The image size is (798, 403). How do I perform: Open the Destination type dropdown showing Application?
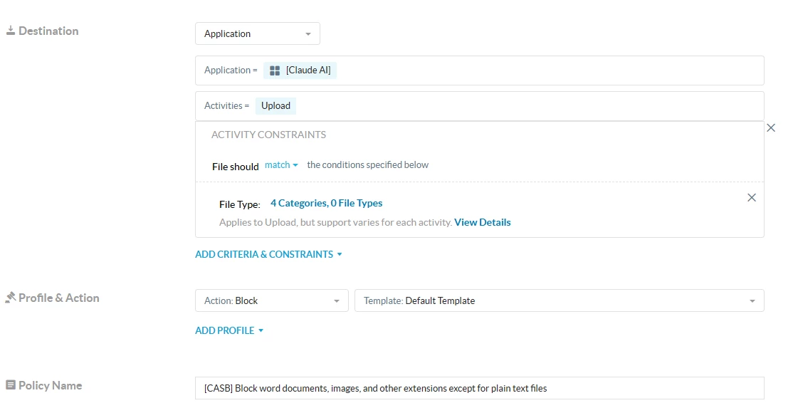(x=258, y=33)
